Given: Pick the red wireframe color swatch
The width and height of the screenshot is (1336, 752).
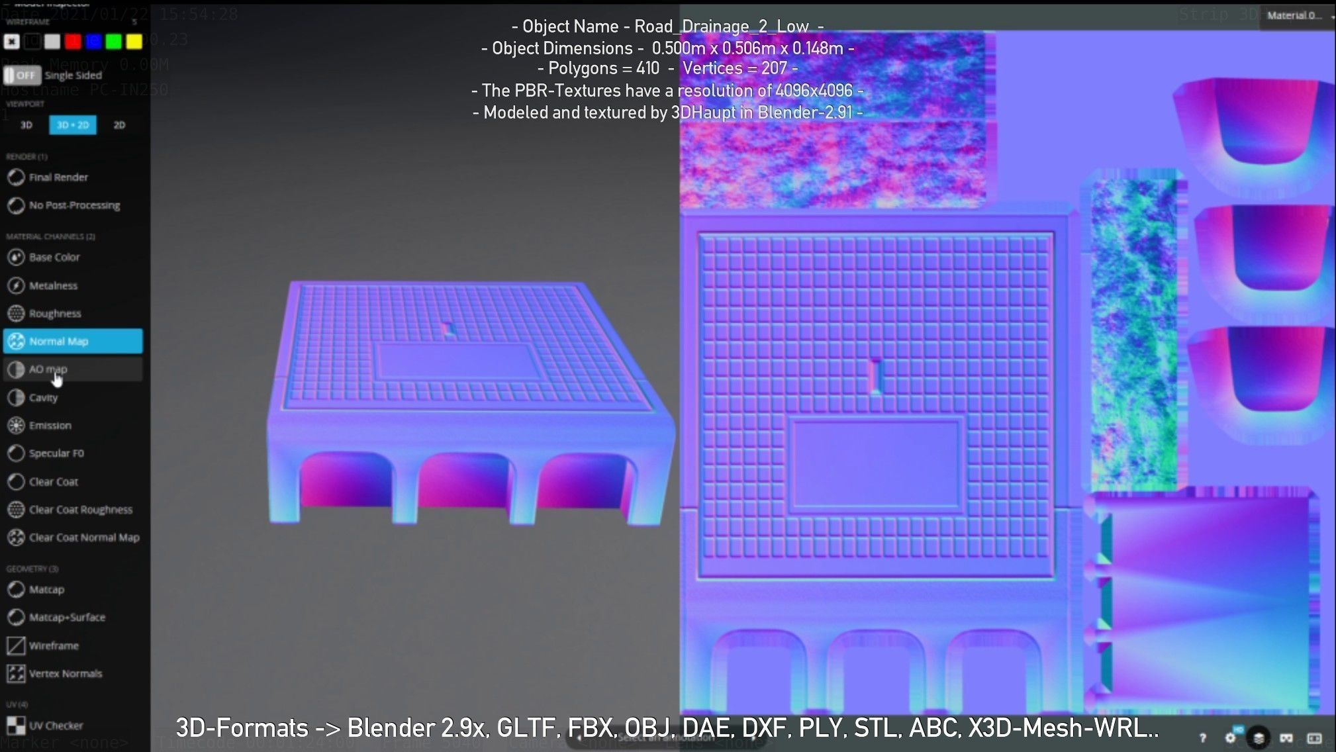Looking at the screenshot, I should tap(73, 42).
